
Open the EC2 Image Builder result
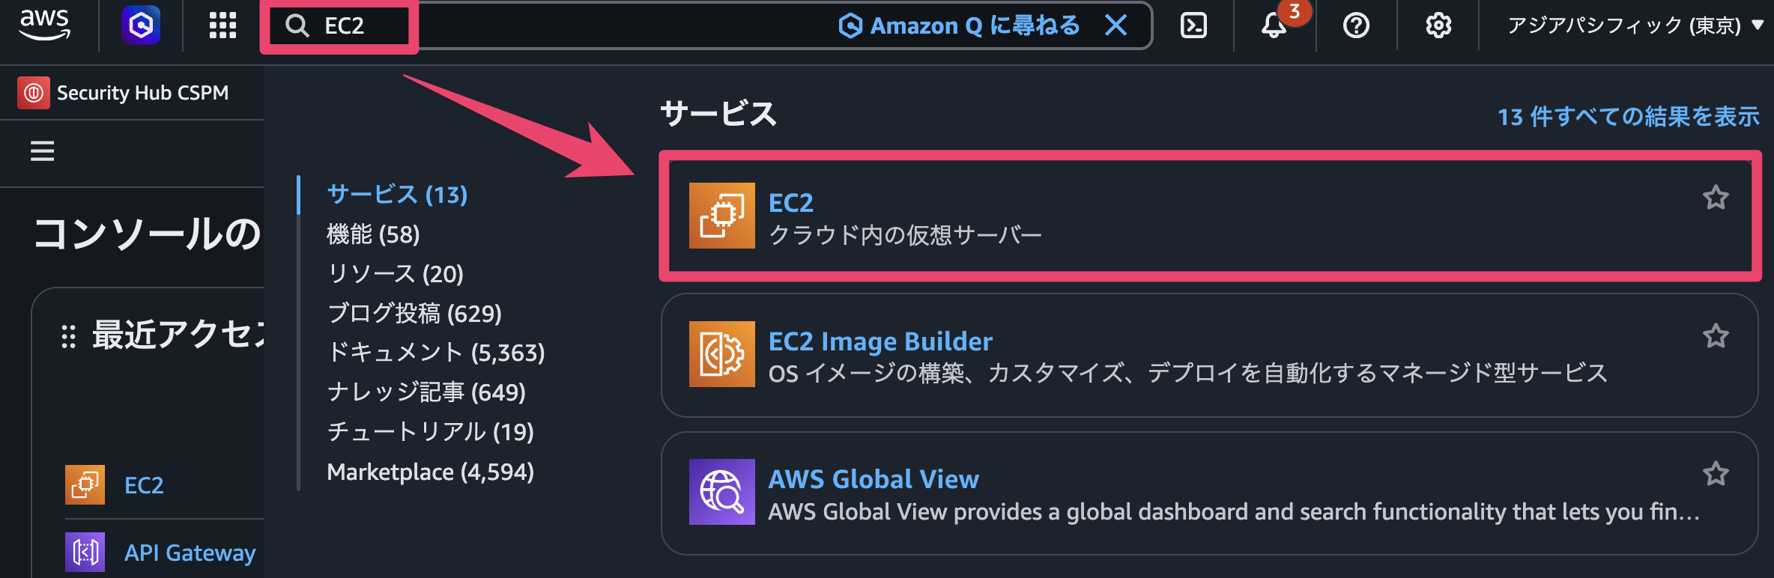(880, 341)
